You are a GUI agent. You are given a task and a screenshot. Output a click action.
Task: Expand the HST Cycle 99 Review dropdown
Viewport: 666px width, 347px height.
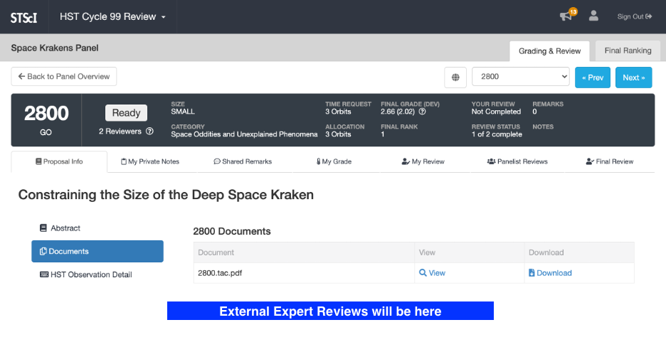click(x=113, y=16)
